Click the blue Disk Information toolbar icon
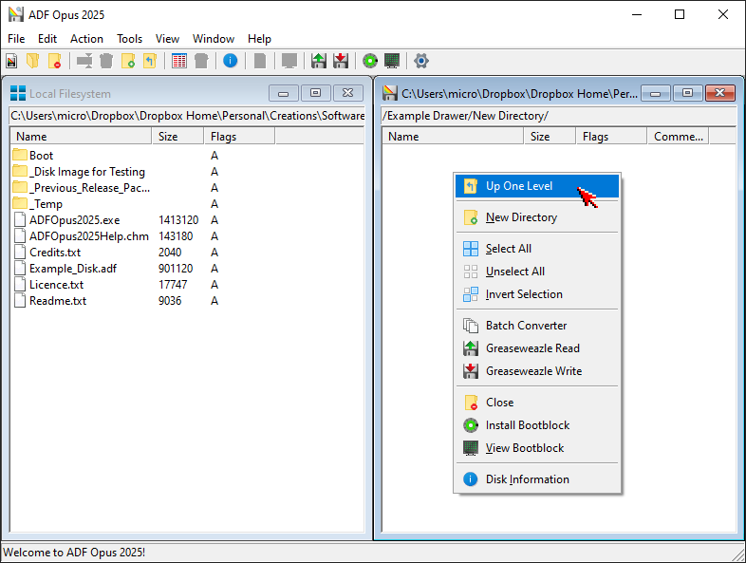The image size is (746, 563). (231, 61)
